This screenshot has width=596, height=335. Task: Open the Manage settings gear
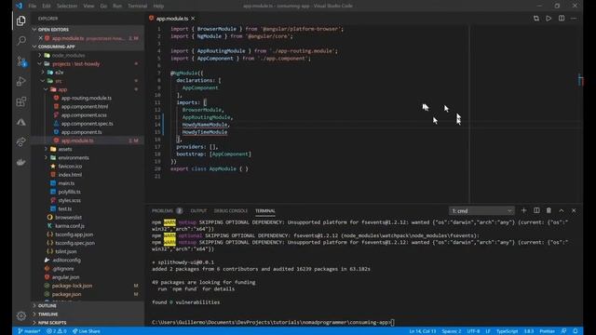(21, 315)
